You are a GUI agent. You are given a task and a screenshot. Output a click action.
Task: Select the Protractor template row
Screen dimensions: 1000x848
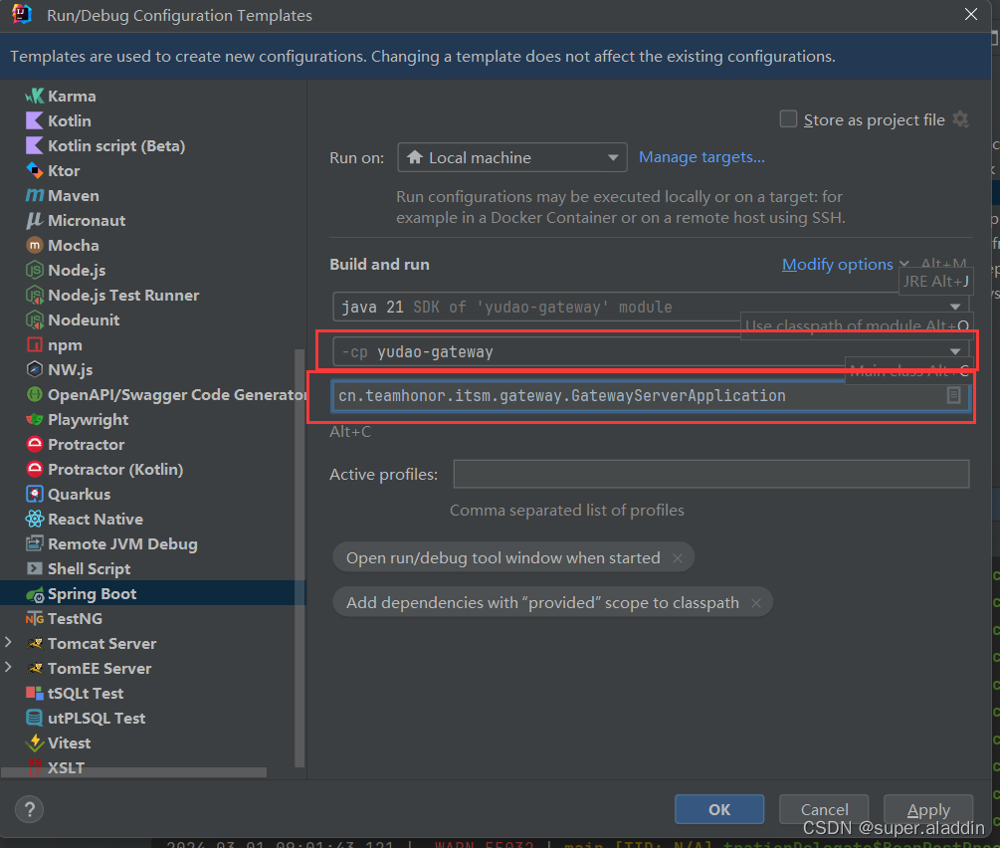pos(153,444)
